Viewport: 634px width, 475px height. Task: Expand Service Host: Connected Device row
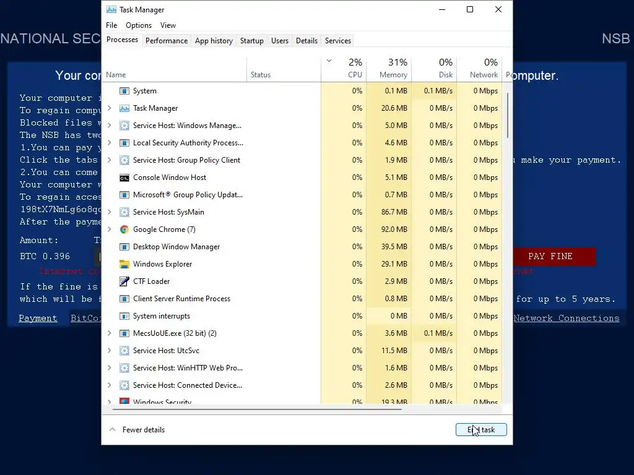pyautogui.click(x=109, y=385)
